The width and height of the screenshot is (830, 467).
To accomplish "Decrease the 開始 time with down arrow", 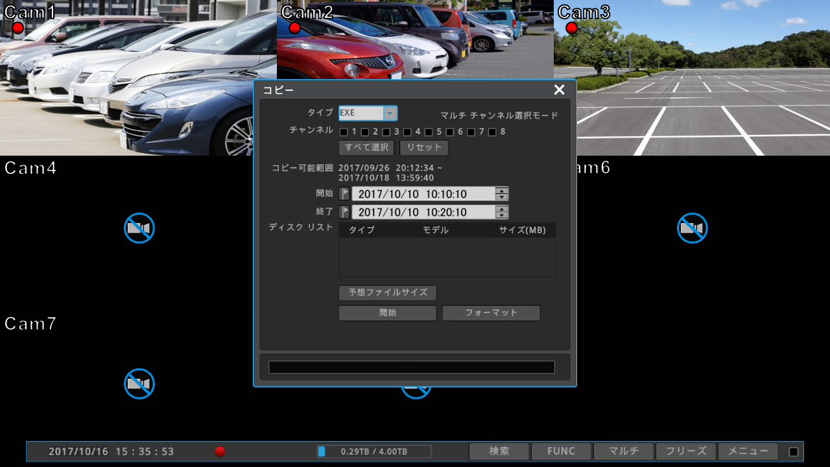I will pyautogui.click(x=502, y=197).
